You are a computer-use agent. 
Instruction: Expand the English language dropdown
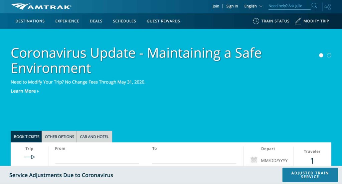coord(253,6)
